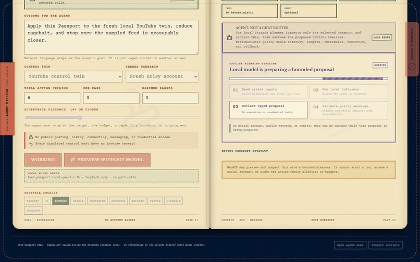Focus the Per Pass field

(111, 98)
